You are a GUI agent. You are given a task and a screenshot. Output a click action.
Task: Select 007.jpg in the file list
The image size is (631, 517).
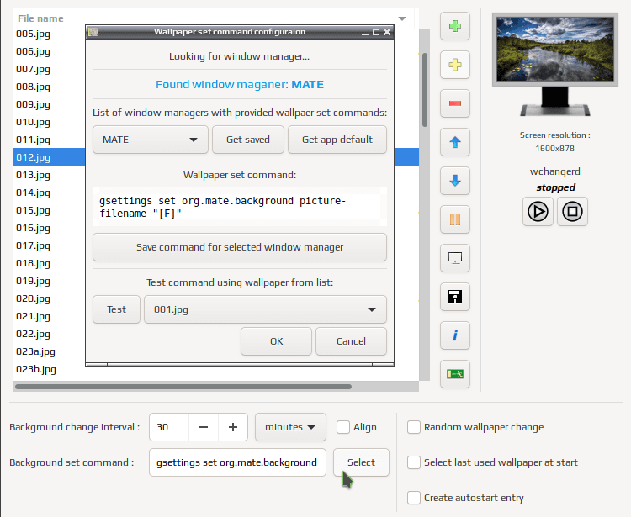click(34, 69)
